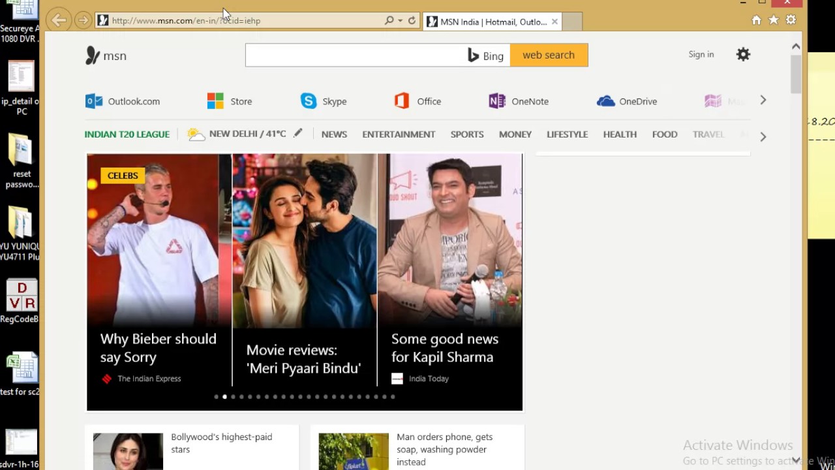835x470 pixels.
Task: Open Favorites with the star icon
Action: point(774,20)
